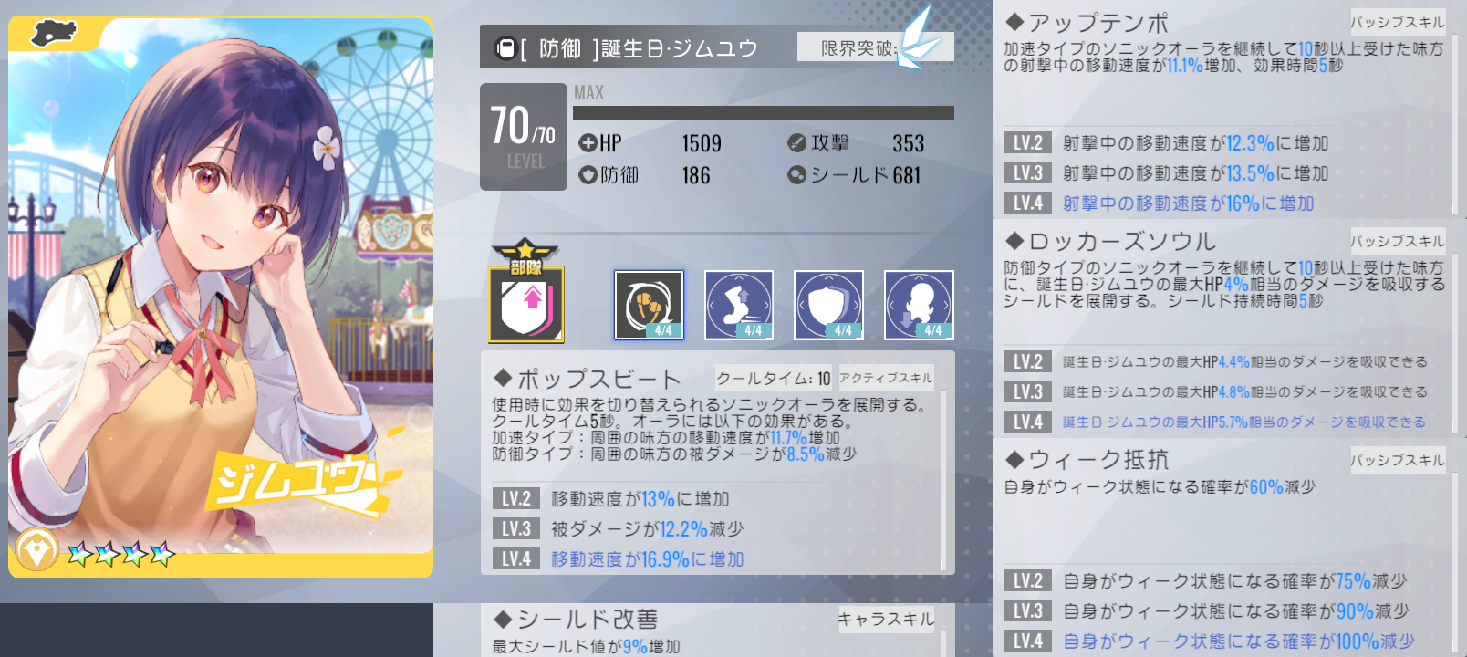
Task: Select the Pop Beat headphone skill icon
Action: [x=649, y=305]
